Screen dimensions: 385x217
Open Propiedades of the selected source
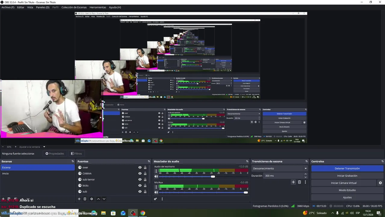(x=55, y=154)
